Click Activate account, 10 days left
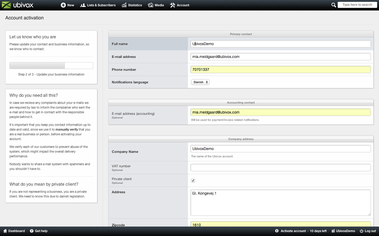This screenshot has height=236, width=379. click(301, 231)
